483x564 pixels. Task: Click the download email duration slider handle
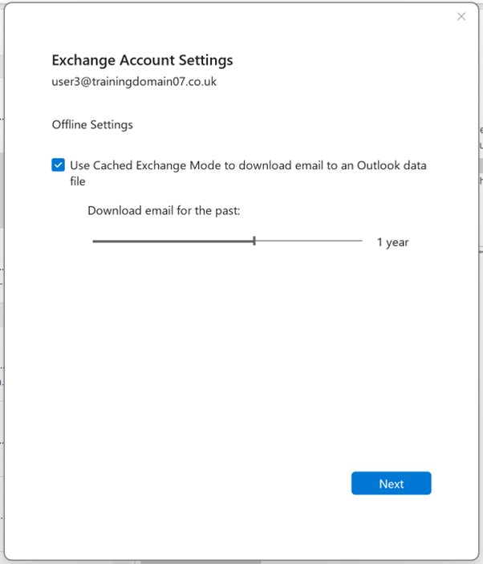click(x=254, y=241)
